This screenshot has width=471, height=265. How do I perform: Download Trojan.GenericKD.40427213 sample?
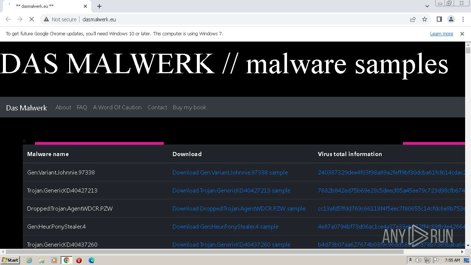[231, 190]
